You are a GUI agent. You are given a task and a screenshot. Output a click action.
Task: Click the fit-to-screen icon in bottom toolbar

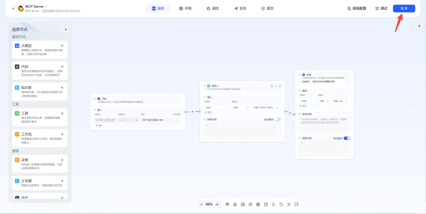pos(250,204)
